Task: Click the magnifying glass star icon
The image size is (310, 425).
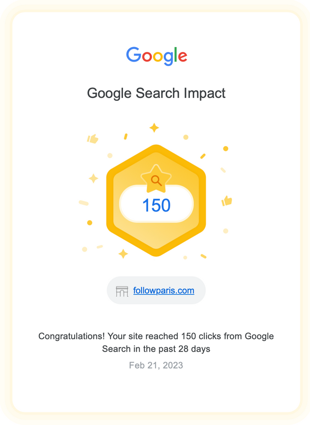Action: (156, 179)
